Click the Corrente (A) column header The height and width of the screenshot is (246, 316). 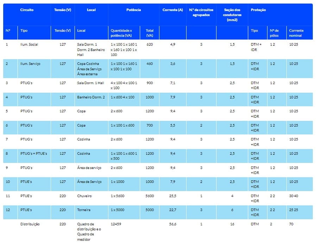[x=172, y=10]
